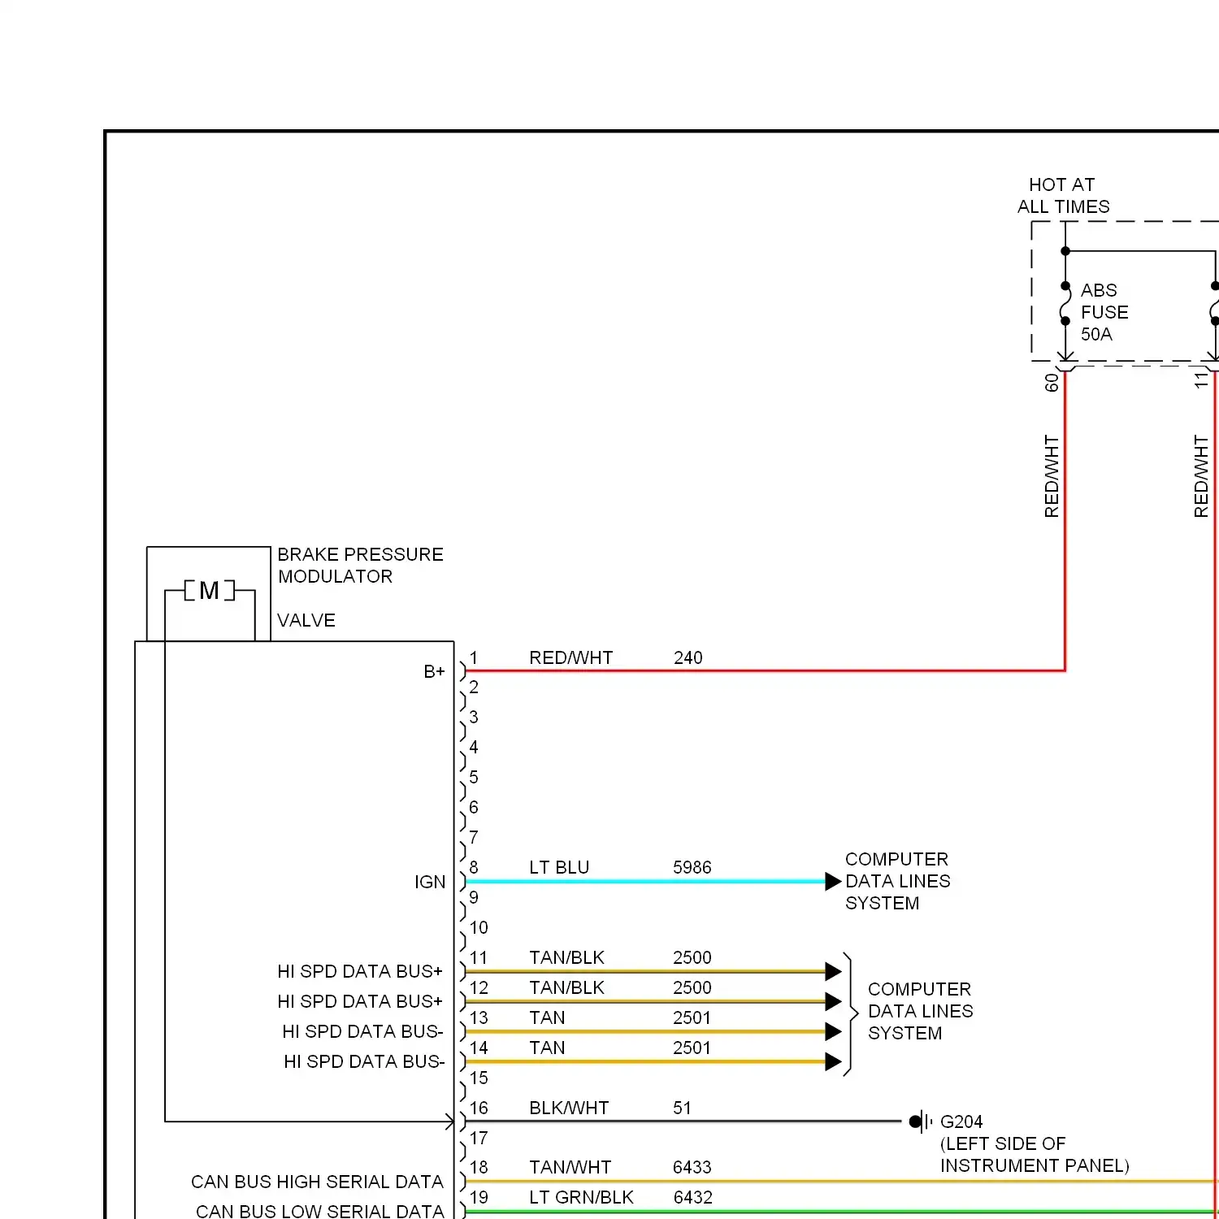Screen dimensions: 1219x1219
Task: Click the B+ terminal label
Action: click(434, 671)
